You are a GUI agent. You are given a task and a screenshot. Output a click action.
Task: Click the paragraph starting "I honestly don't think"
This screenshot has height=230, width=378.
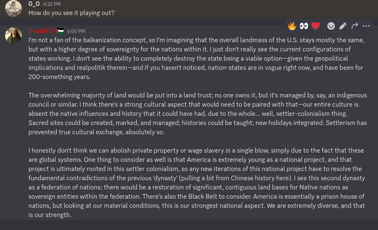[196, 182]
